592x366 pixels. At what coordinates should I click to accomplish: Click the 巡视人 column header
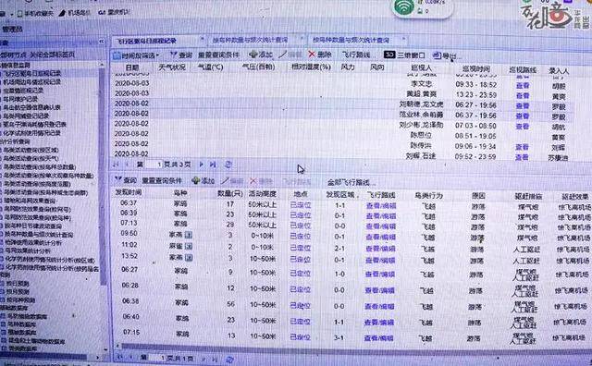421,68
